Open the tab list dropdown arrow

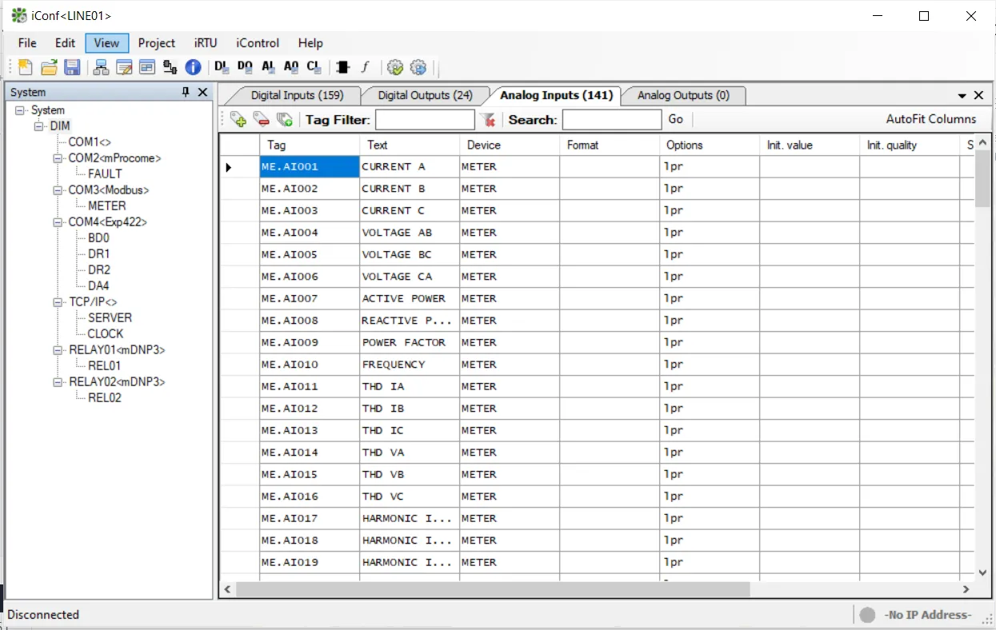pyautogui.click(x=962, y=96)
